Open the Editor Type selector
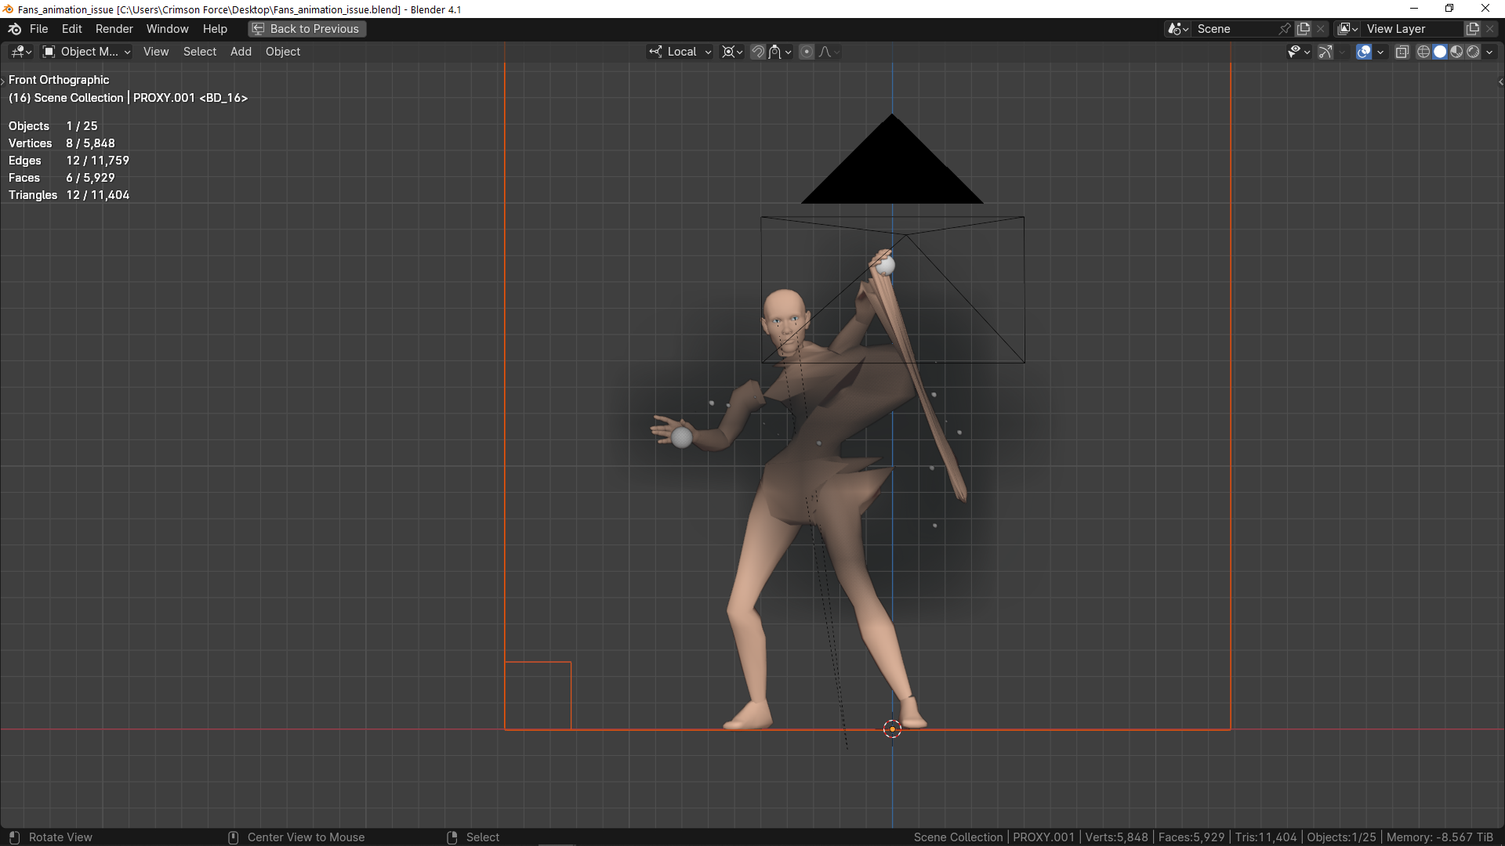The width and height of the screenshot is (1505, 846). (21, 52)
